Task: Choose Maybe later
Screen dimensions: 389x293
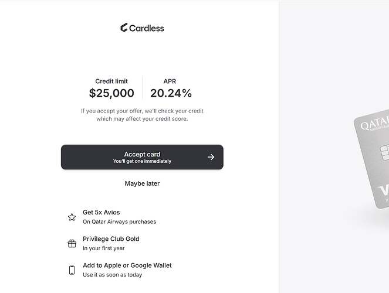Action: click(x=142, y=183)
